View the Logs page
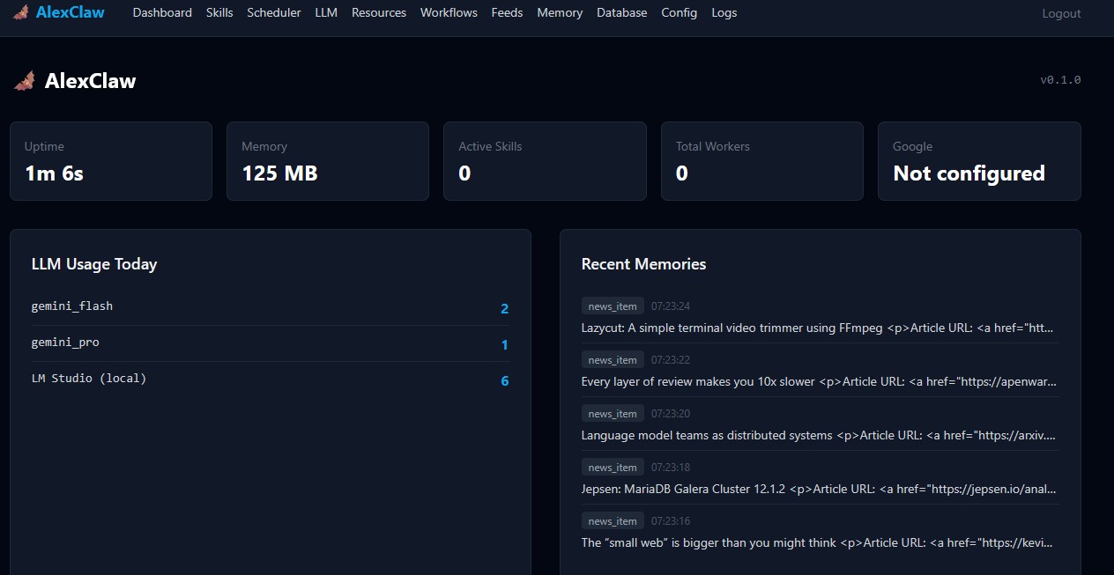This screenshot has height=575, width=1114. pos(724,12)
